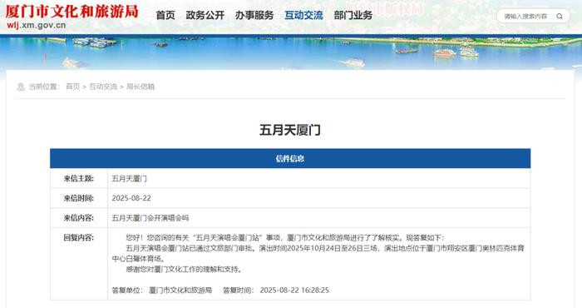Follow the 互动交流 breadcrumb link

[x=103, y=87]
